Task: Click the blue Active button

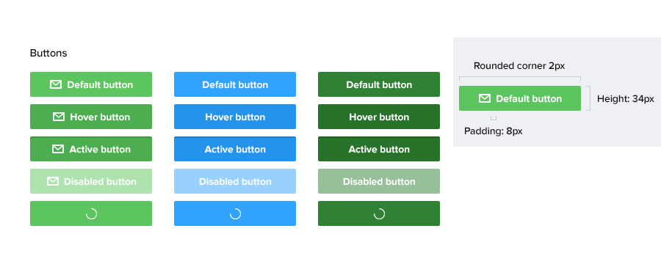Action: click(x=235, y=149)
